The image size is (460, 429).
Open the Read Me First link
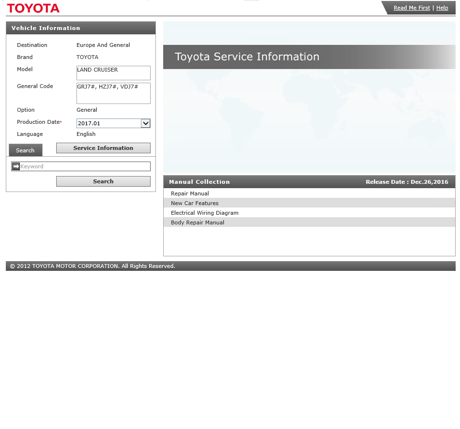click(412, 8)
